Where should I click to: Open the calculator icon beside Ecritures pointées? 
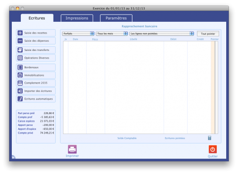coord(209,138)
